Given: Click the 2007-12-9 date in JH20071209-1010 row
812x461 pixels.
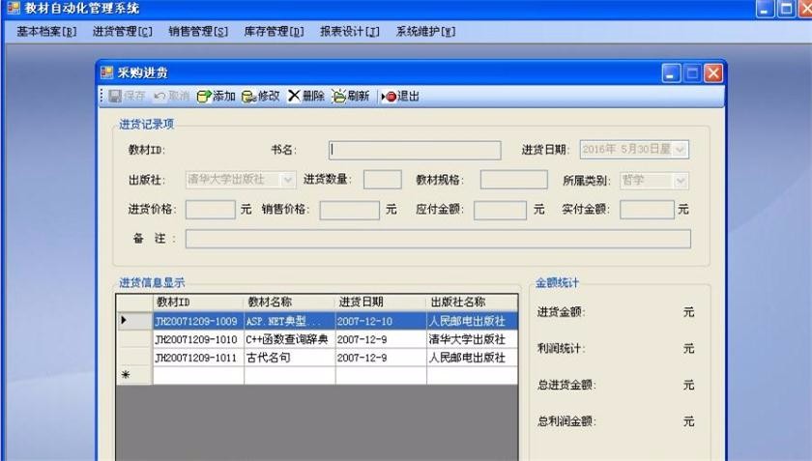Looking at the screenshot, I should click(x=381, y=339).
